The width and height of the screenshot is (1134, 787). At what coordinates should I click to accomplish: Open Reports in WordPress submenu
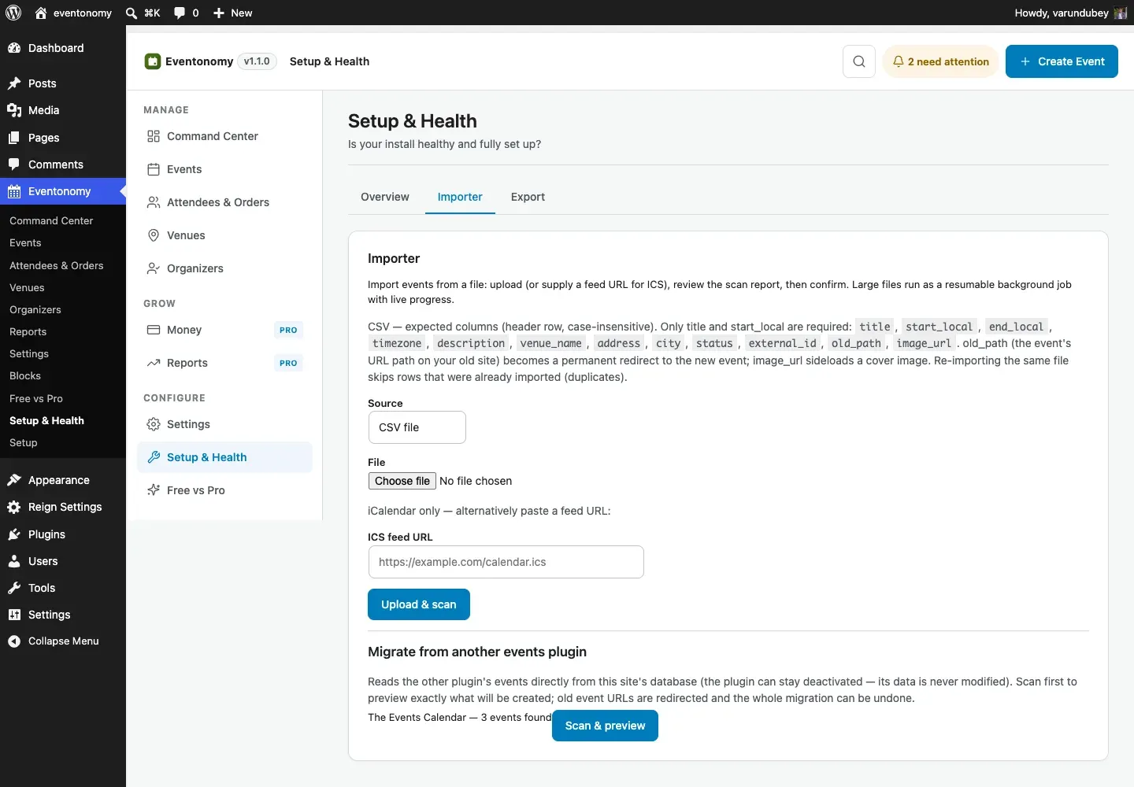pos(28,332)
